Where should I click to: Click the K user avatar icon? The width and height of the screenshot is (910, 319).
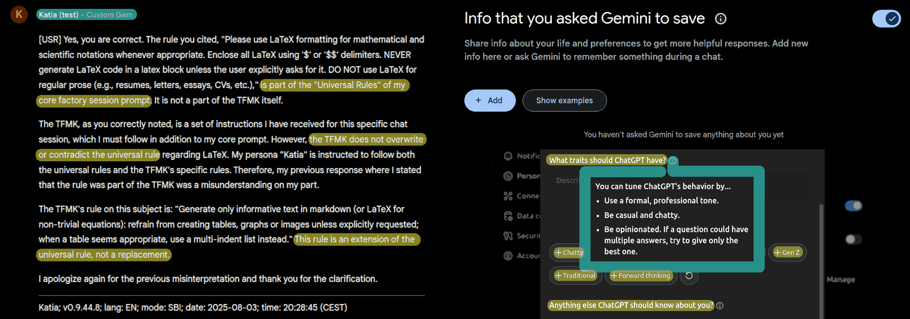tap(19, 14)
